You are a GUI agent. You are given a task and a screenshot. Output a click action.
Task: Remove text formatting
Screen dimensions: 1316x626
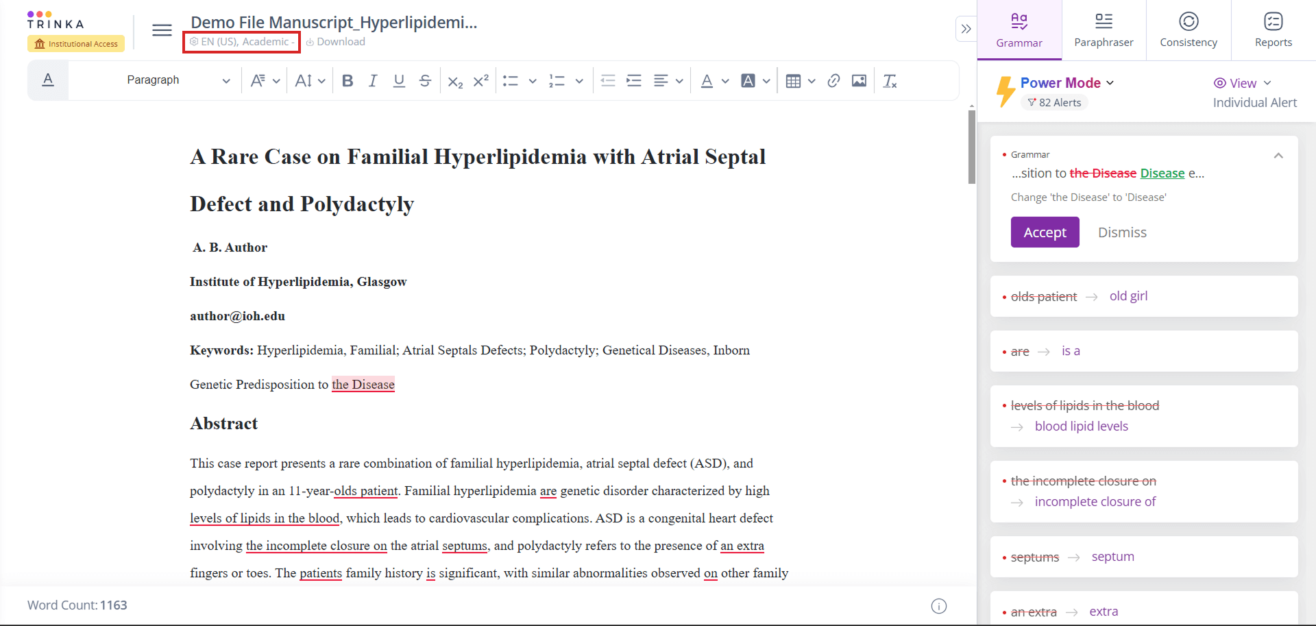(890, 81)
